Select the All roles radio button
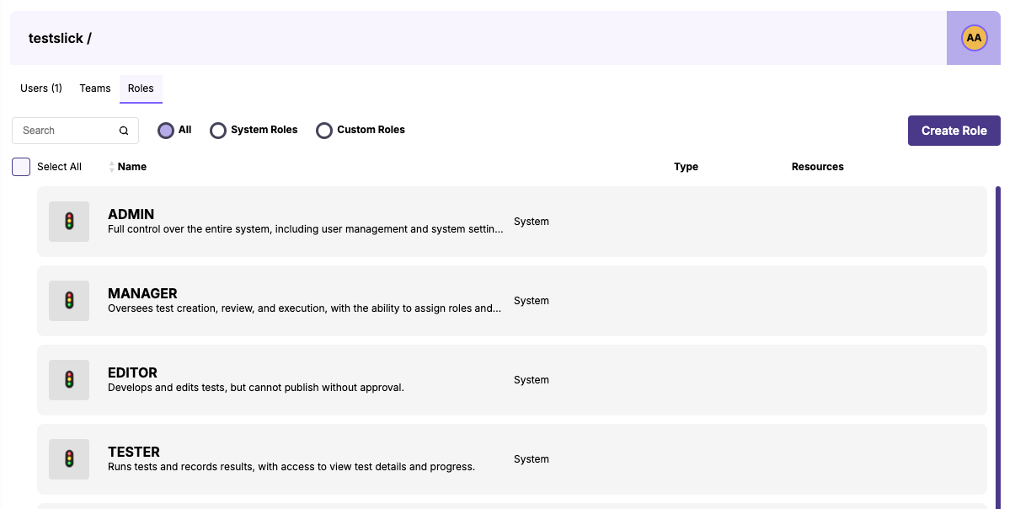Screen dimensions: 1015x509 click(166, 131)
